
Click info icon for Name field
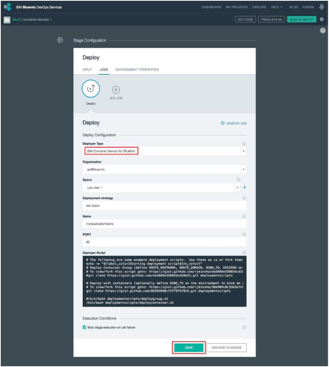tap(244, 216)
